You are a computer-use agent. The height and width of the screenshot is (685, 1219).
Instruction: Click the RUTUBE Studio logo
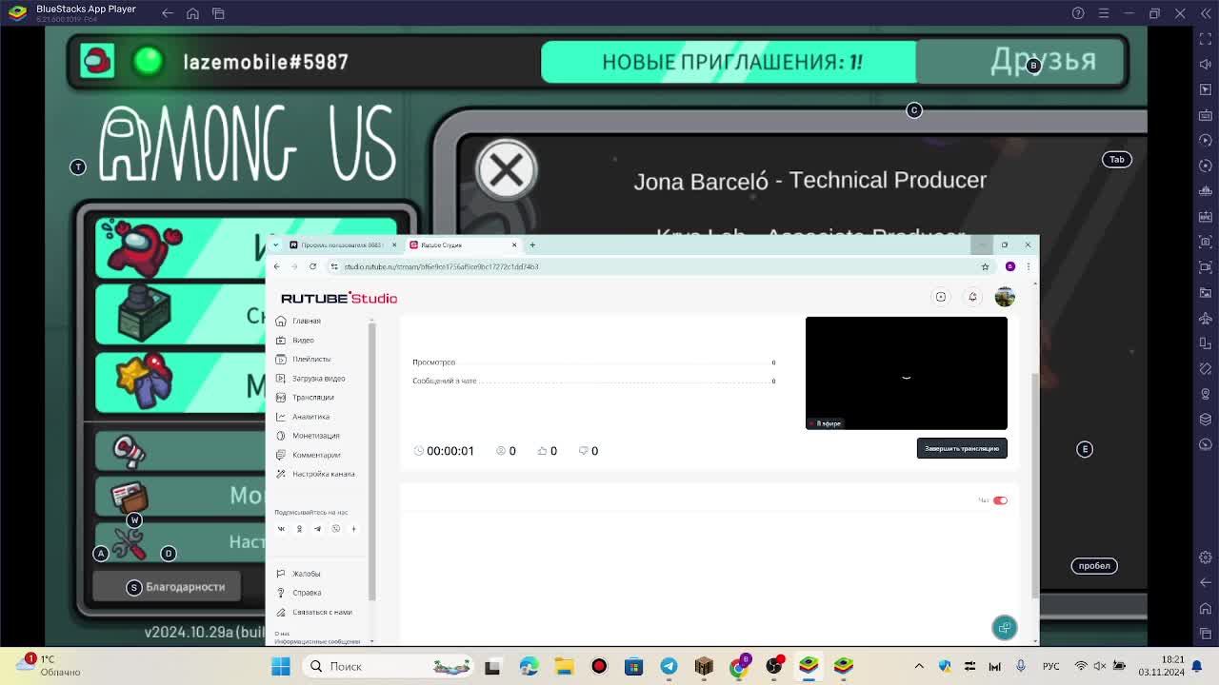pyautogui.click(x=339, y=298)
